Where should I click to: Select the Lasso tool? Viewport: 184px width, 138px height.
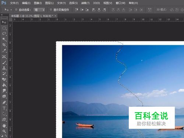(4, 34)
